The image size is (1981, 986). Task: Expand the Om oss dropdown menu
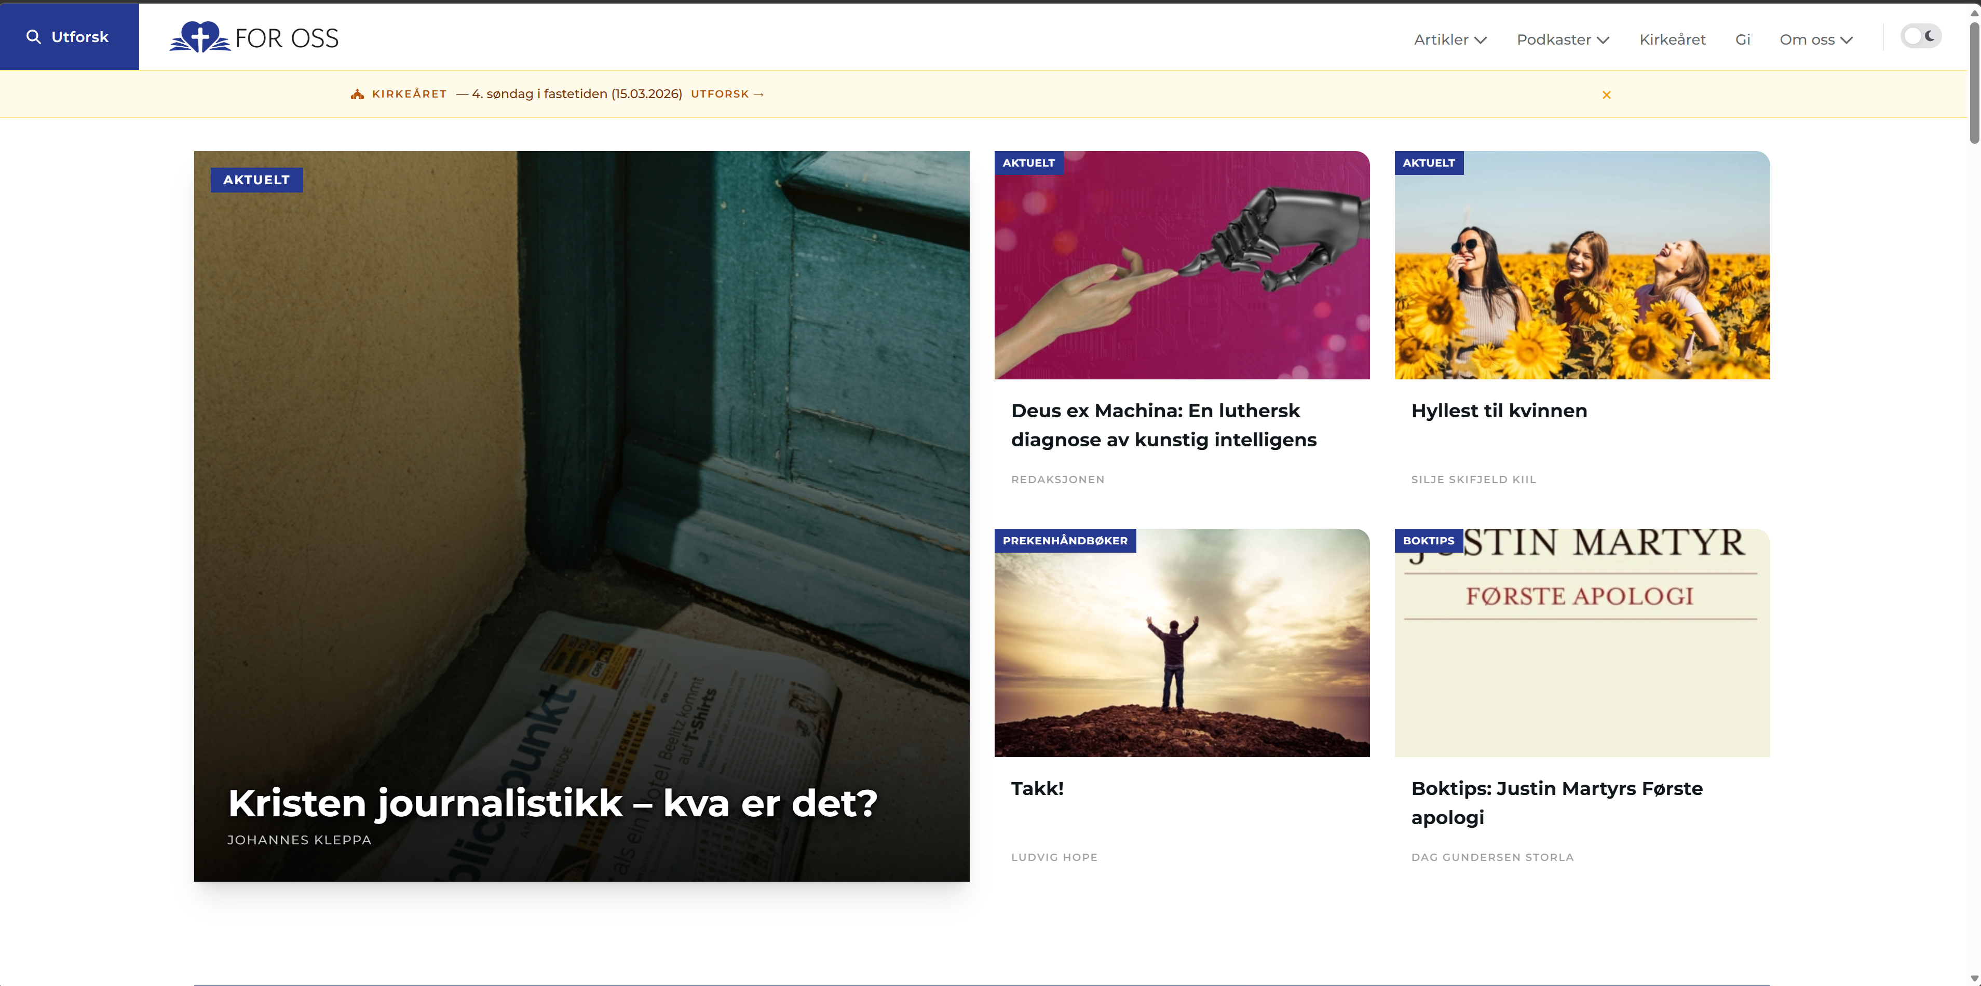1816,39
